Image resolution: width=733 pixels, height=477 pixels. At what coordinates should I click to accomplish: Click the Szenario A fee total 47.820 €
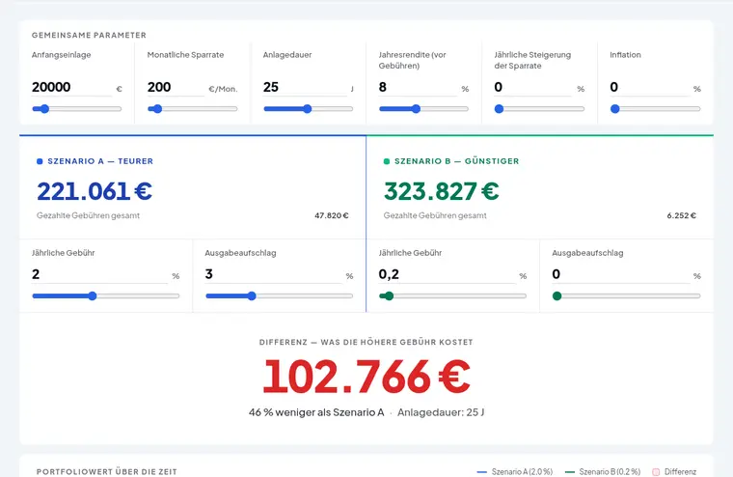pyautogui.click(x=332, y=215)
